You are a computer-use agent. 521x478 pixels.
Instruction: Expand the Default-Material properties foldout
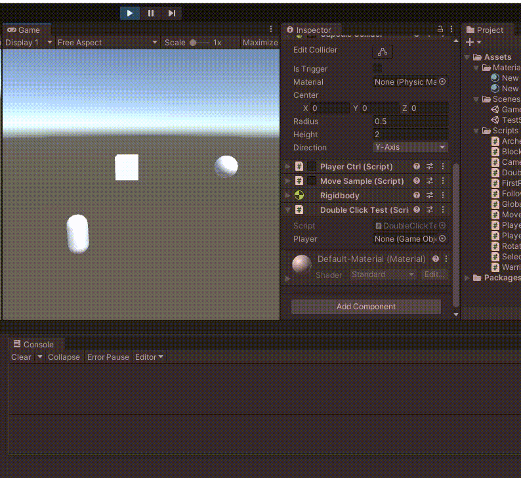tap(288, 278)
